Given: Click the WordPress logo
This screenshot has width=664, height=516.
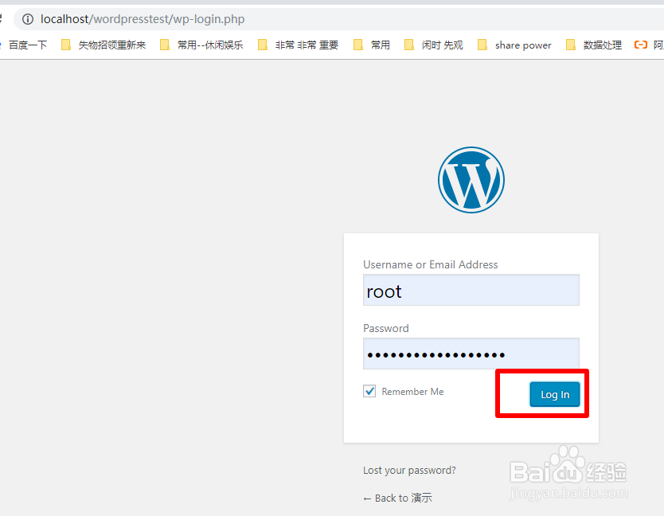Looking at the screenshot, I should 471,180.
